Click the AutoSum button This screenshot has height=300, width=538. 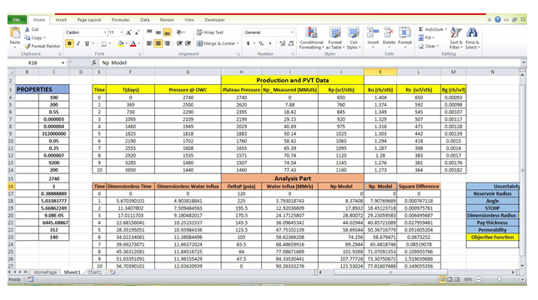click(x=432, y=29)
